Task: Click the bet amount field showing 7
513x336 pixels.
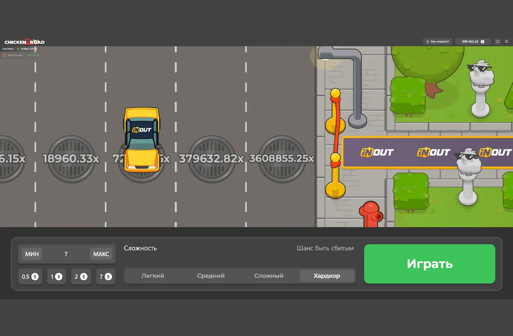Action: [66, 254]
